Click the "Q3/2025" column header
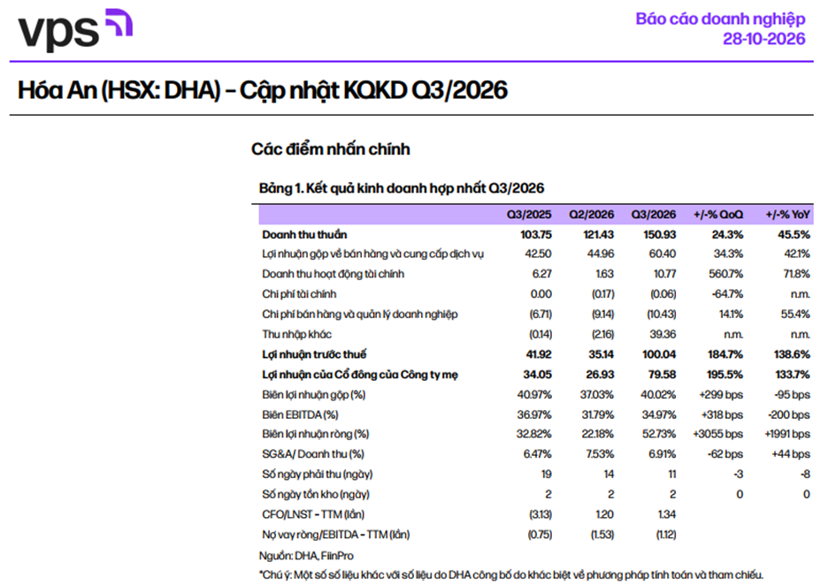 point(529,215)
